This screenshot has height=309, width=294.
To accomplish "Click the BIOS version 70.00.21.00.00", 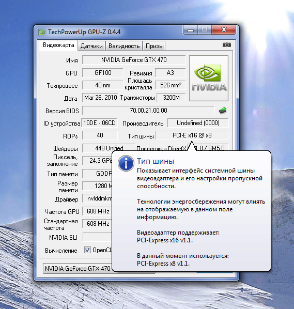I will point(148,111).
